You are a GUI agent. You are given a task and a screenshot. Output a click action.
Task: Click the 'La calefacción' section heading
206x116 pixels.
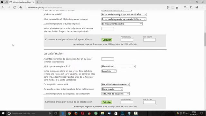(53, 53)
